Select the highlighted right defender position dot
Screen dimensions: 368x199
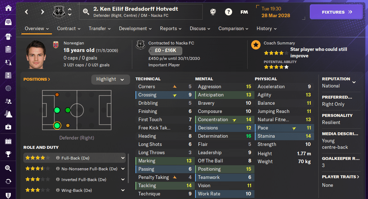click(57, 125)
